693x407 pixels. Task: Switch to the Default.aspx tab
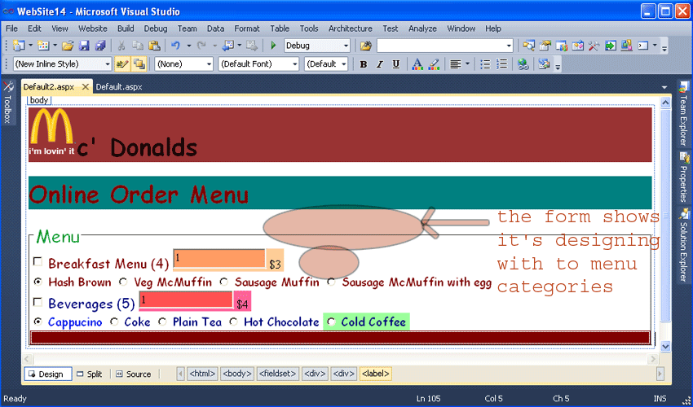point(119,87)
